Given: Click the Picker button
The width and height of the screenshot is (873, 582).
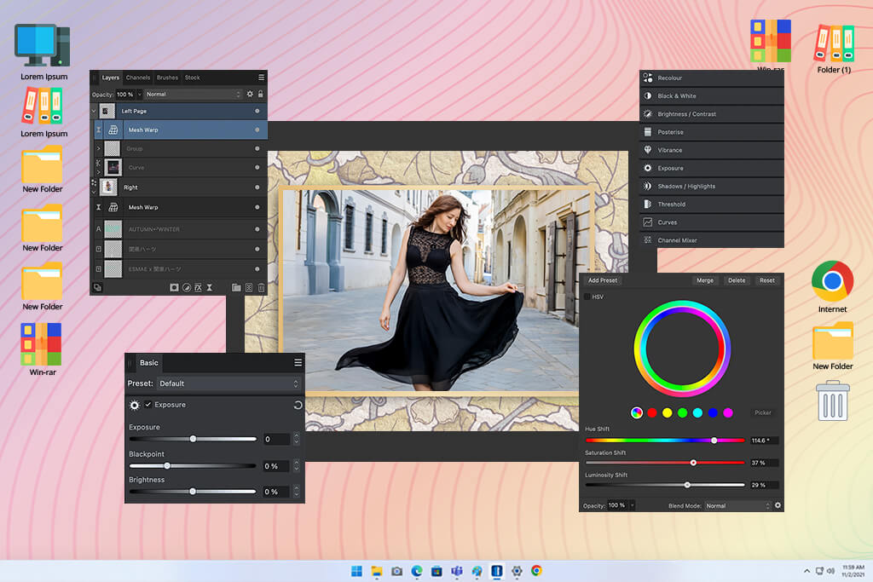Looking at the screenshot, I should click(x=763, y=412).
